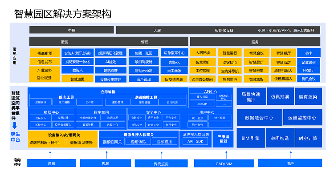334x187 pixels.
Task: Click the 空间构造 block
Action: pos(280,138)
